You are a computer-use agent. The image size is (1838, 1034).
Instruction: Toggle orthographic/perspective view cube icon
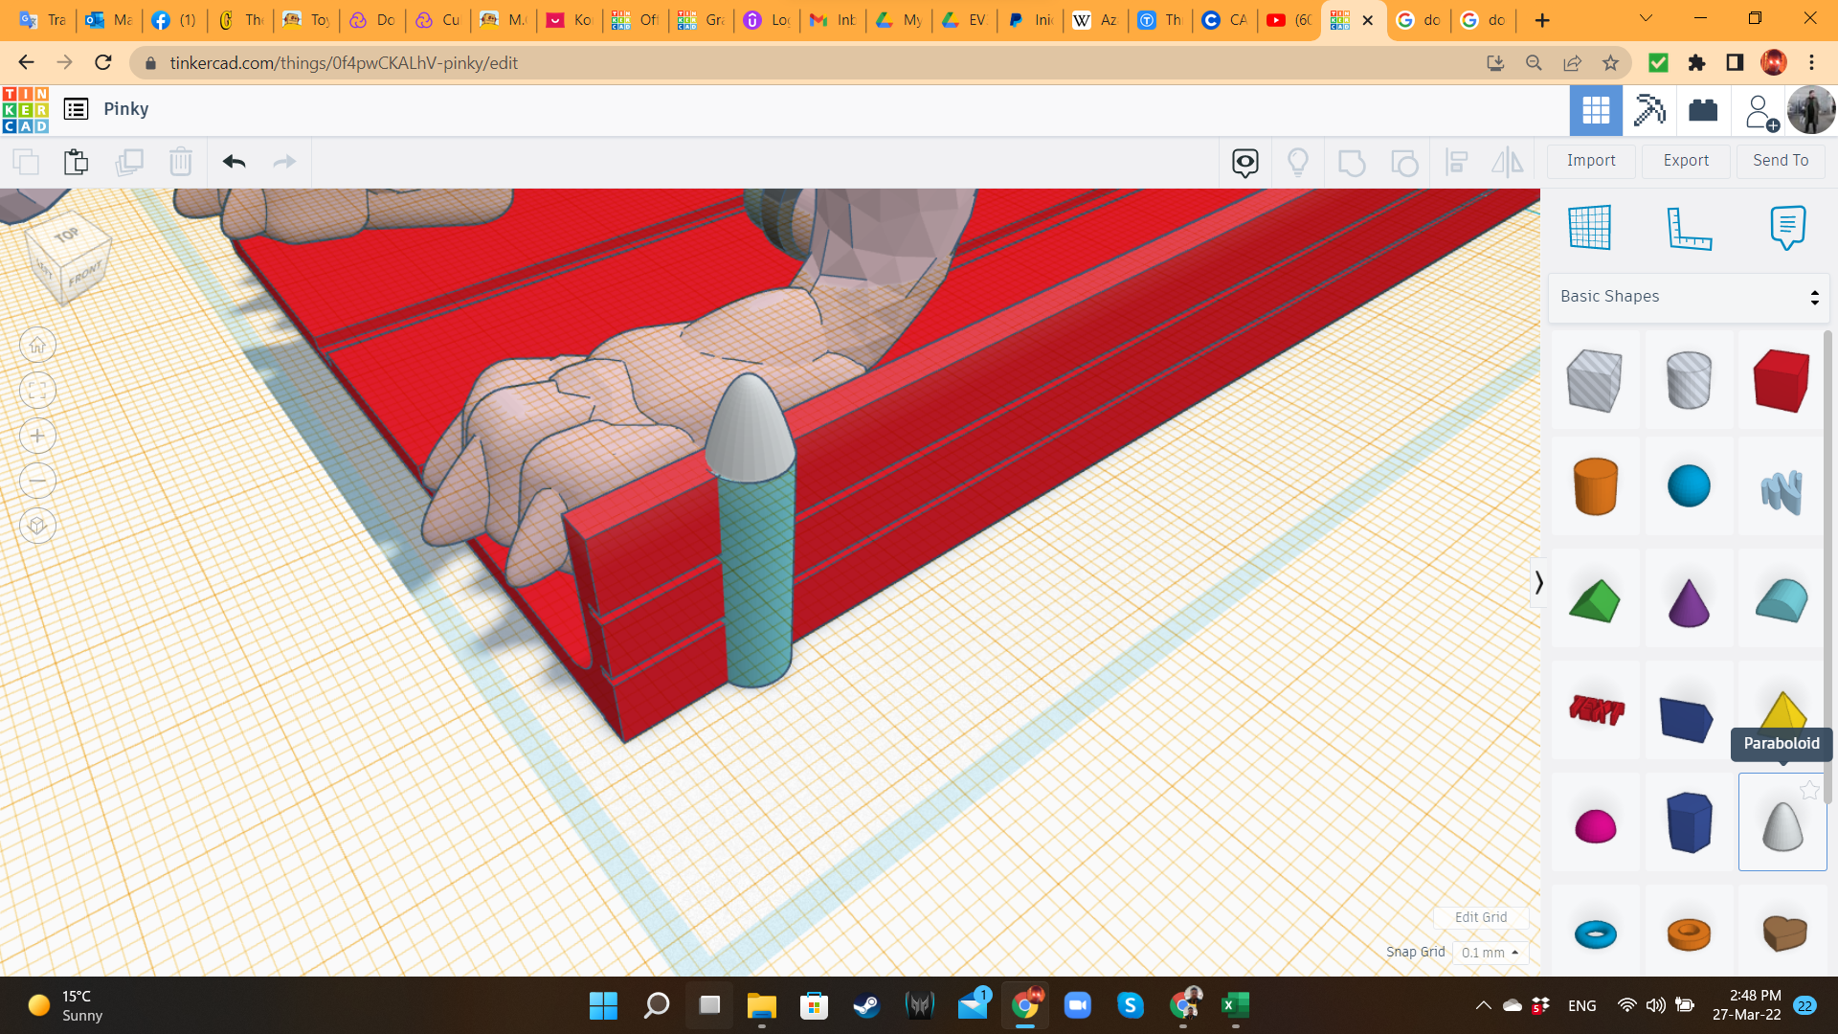[x=37, y=526]
